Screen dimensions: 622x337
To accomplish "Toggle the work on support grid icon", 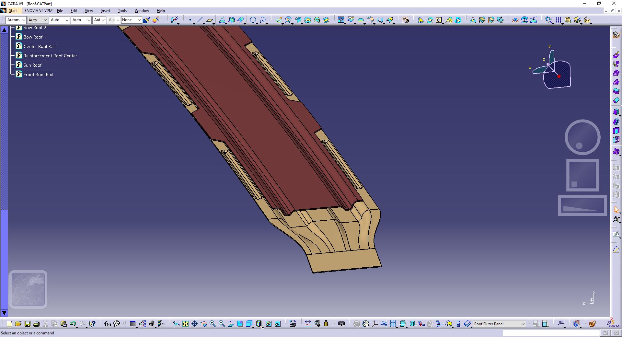I will [x=393, y=323].
